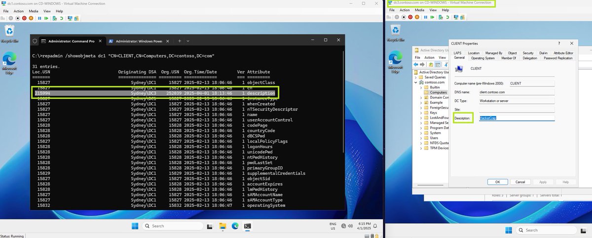
Task: Open Recycle Bin on dc3 desktop
Action: (x=395, y=32)
